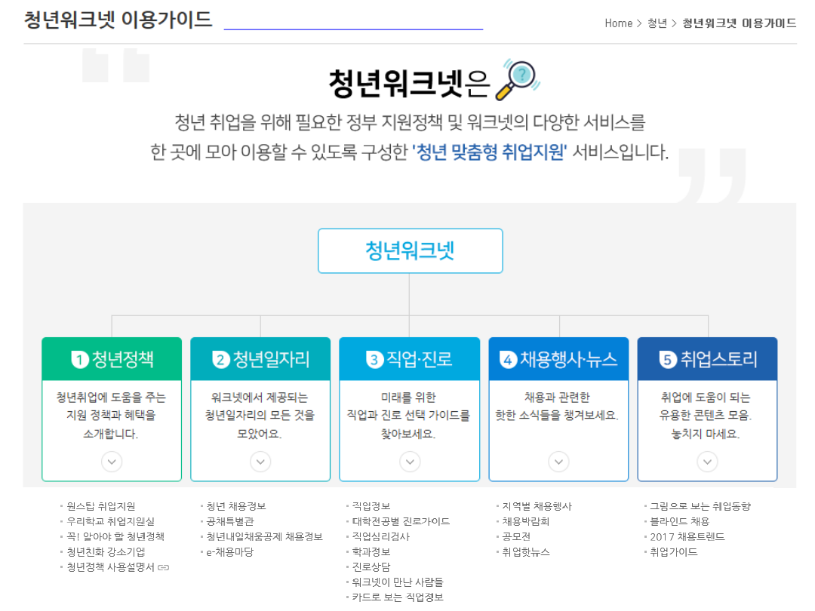Screen dimensions: 815x611
Task: Click the number 2 badge on 청년일자리
Action: point(221,360)
